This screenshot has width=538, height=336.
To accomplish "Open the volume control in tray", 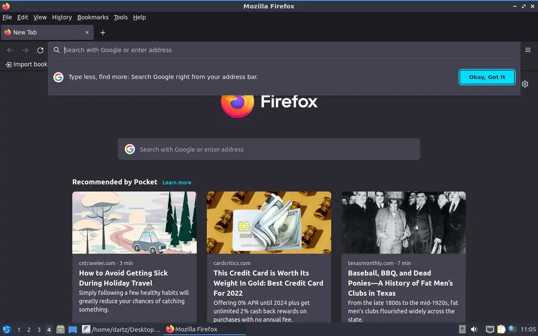I will 474,329.
